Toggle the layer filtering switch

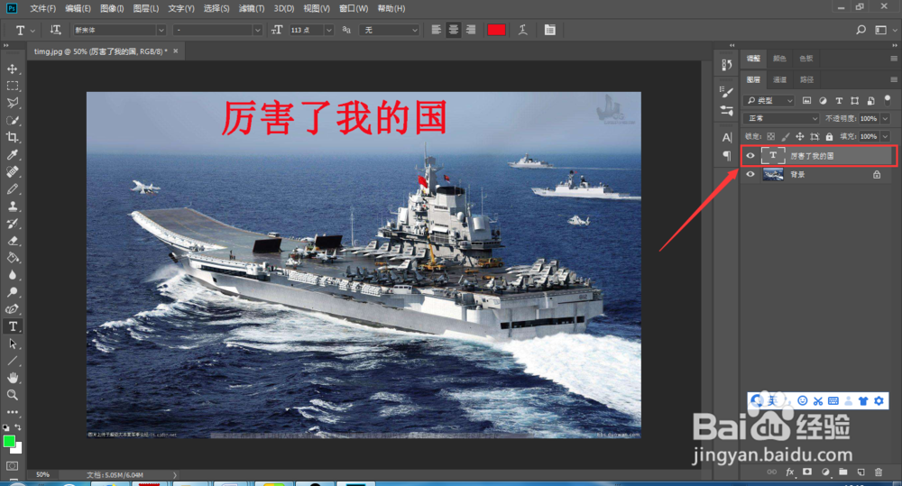click(x=887, y=101)
